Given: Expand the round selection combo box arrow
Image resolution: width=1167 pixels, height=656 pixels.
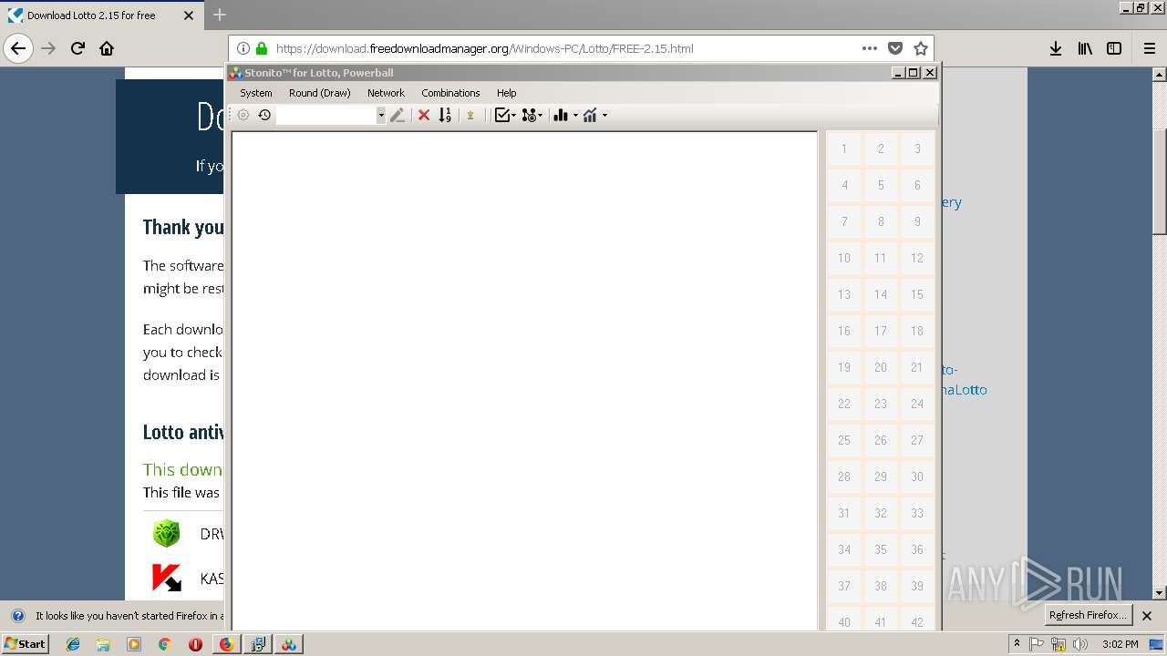Looking at the screenshot, I should (x=381, y=116).
